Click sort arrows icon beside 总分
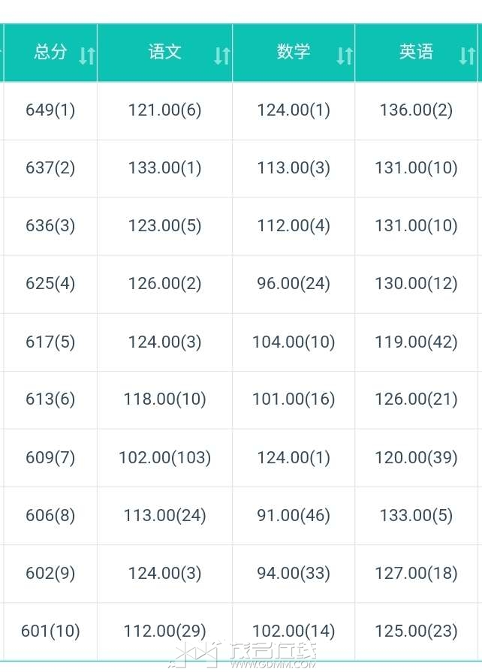This screenshot has width=482, height=672. (87, 55)
